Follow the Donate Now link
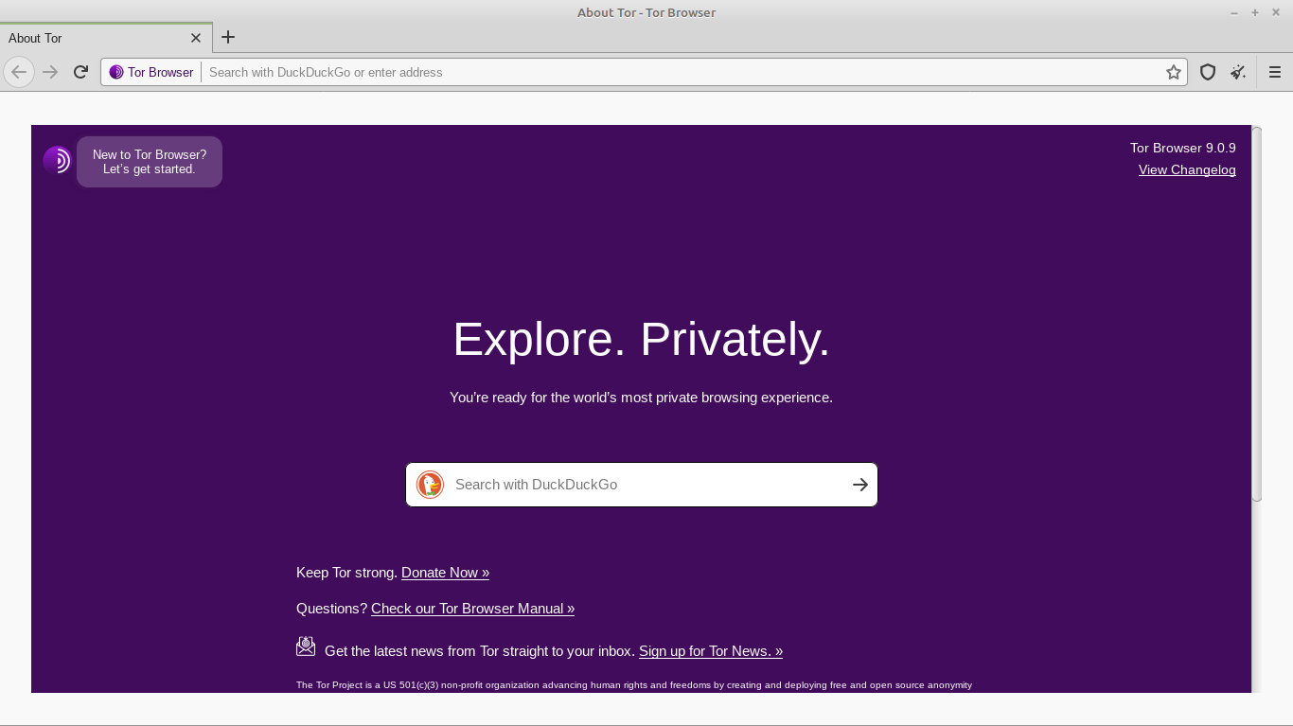The image size is (1293, 726). click(445, 573)
